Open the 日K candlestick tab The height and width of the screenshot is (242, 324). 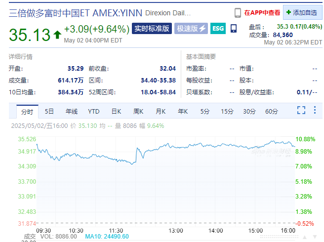coord(116,111)
